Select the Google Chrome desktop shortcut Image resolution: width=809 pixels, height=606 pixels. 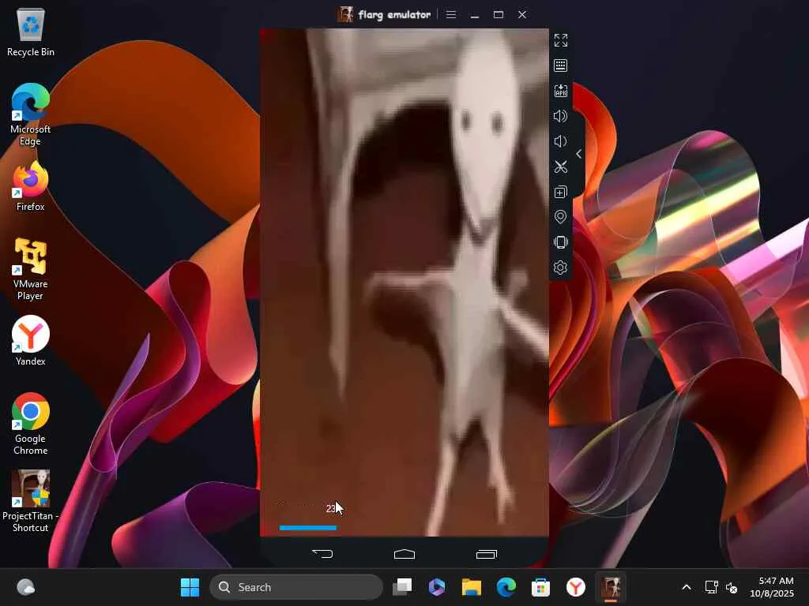coord(31,424)
